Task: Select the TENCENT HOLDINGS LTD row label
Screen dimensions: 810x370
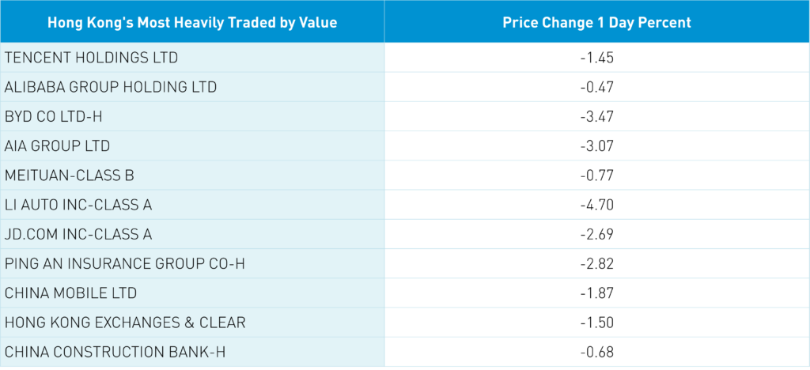Action: [92, 58]
